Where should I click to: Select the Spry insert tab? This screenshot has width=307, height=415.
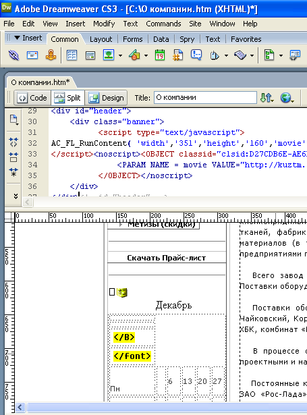pyautogui.click(x=187, y=39)
